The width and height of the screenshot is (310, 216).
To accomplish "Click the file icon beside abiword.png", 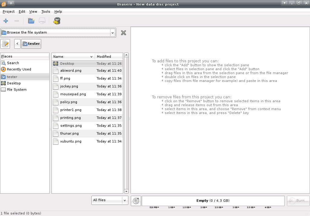I will tap(56, 70).
